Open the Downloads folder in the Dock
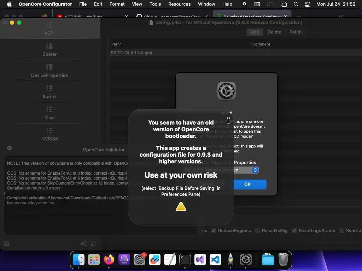The height and width of the screenshot is (271, 362). click(x=268, y=259)
